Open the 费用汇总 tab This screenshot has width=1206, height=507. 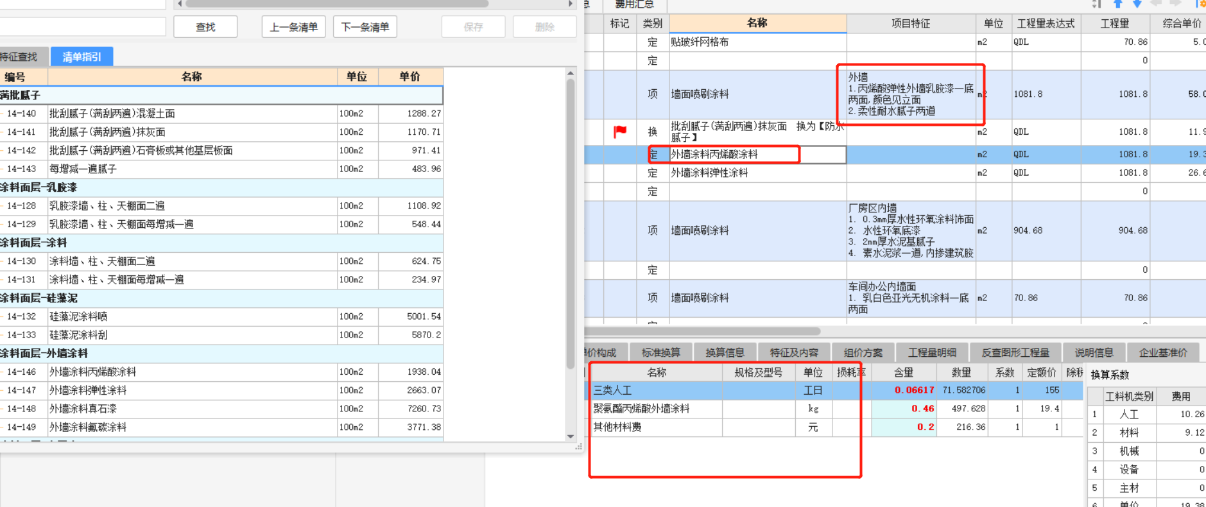[x=634, y=4]
